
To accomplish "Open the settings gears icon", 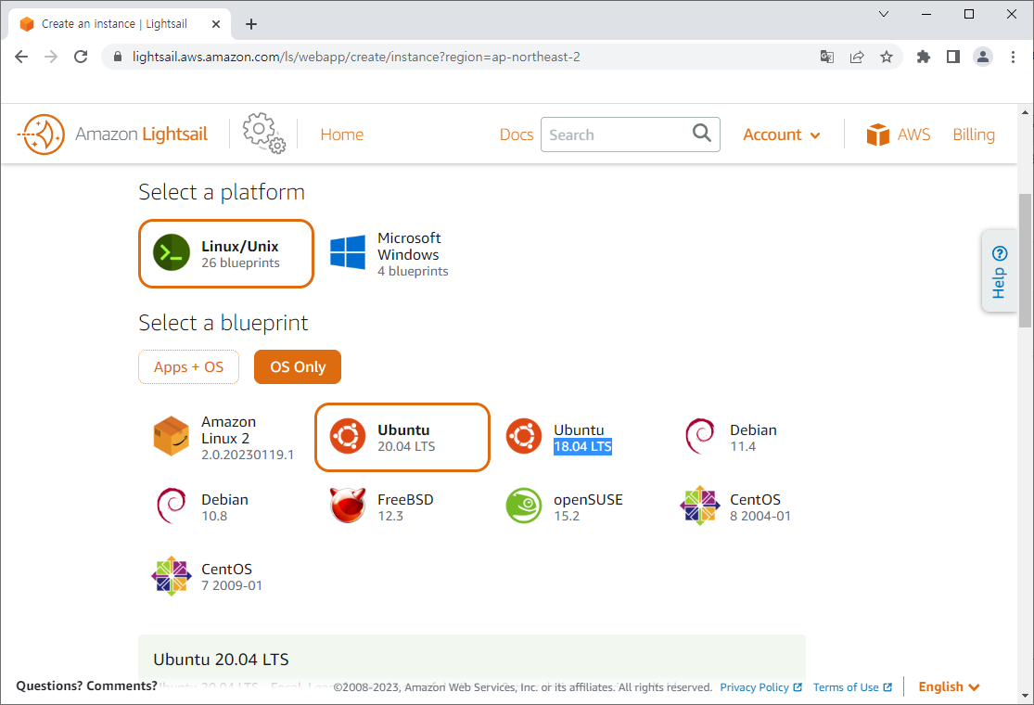I will pos(263,134).
